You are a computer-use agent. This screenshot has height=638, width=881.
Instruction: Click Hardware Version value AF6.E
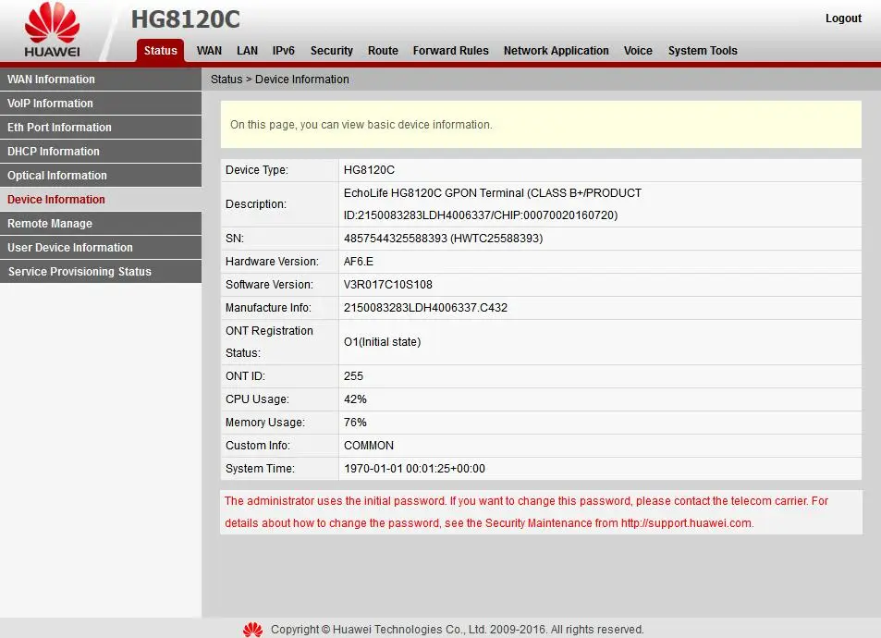359,262
